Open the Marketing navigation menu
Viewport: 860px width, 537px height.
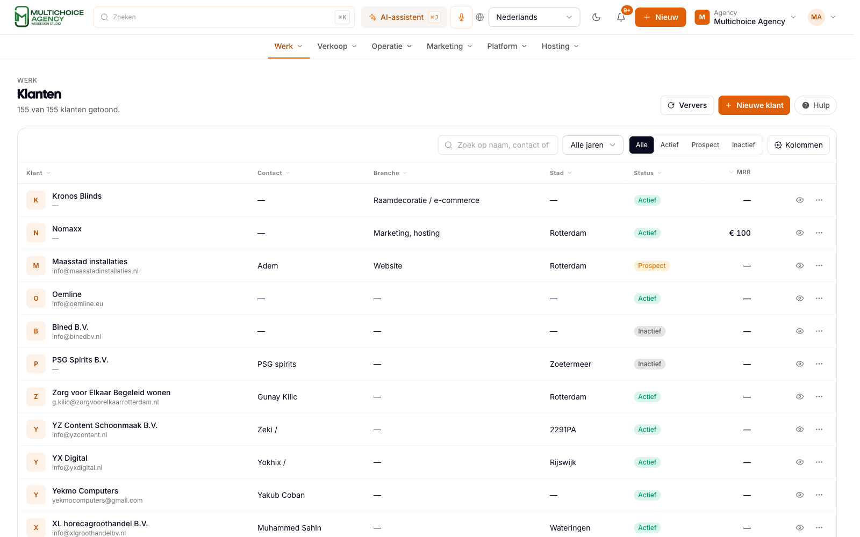pos(449,46)
